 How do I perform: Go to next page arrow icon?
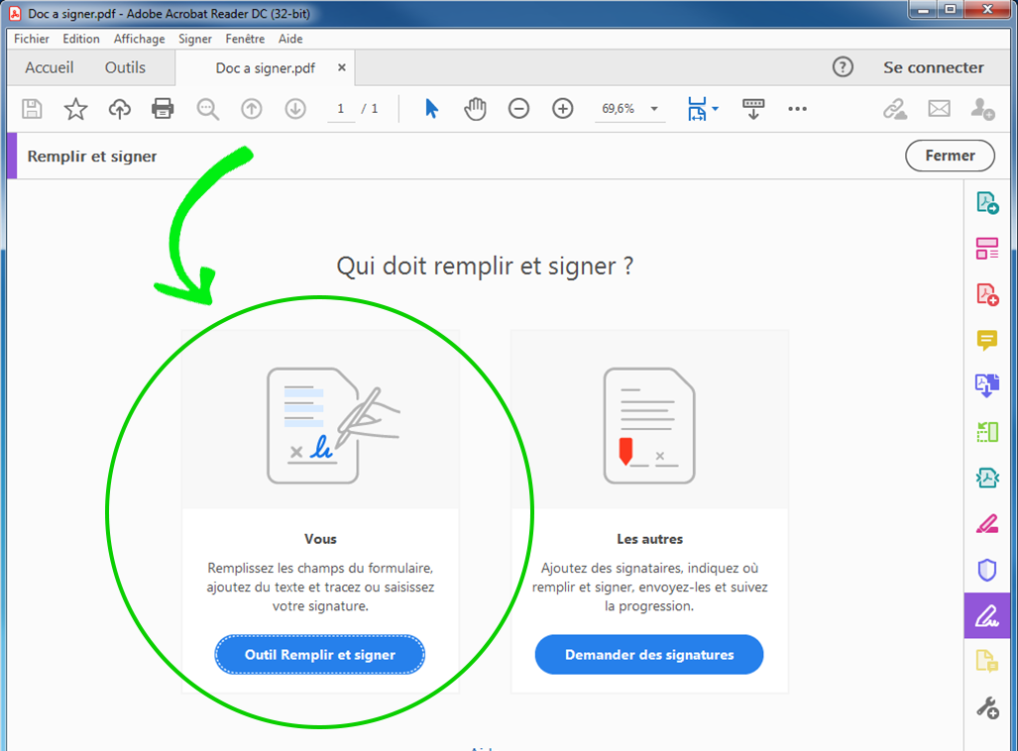click(x=295, y=108)
